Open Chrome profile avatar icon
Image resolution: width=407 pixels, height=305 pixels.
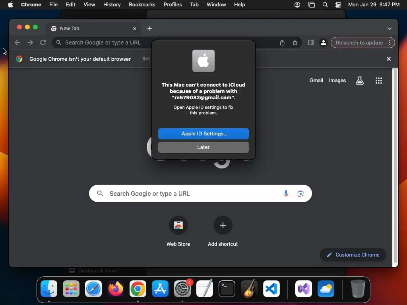(x=324, y=42)
